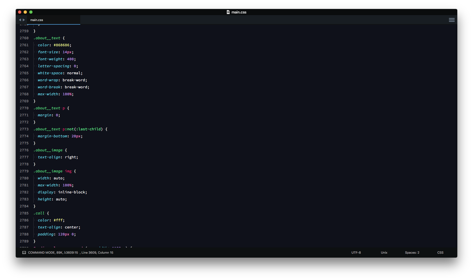Click the word-wrap break-word line
This screenshot has height=280, width=473.
tap(62, 80)
